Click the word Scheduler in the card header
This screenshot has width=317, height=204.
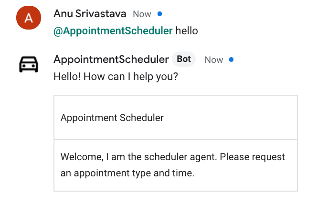(142, 118)
